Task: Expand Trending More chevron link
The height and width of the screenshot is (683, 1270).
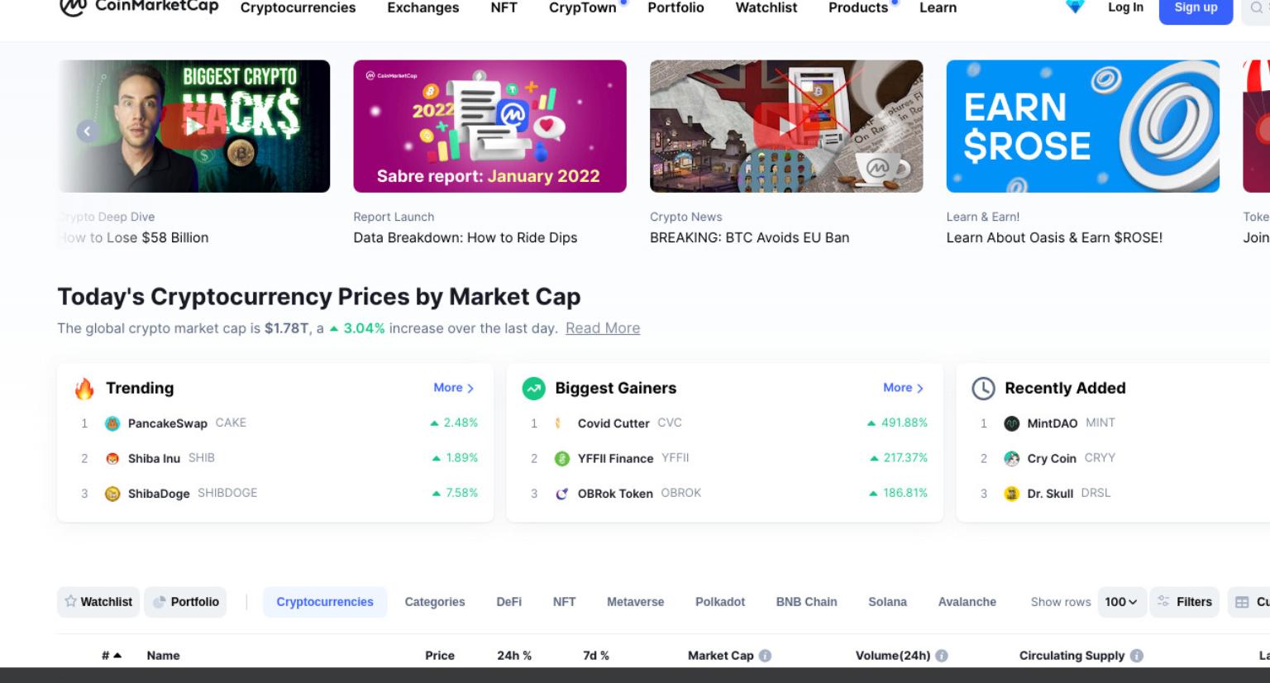Action: point(454,388)
